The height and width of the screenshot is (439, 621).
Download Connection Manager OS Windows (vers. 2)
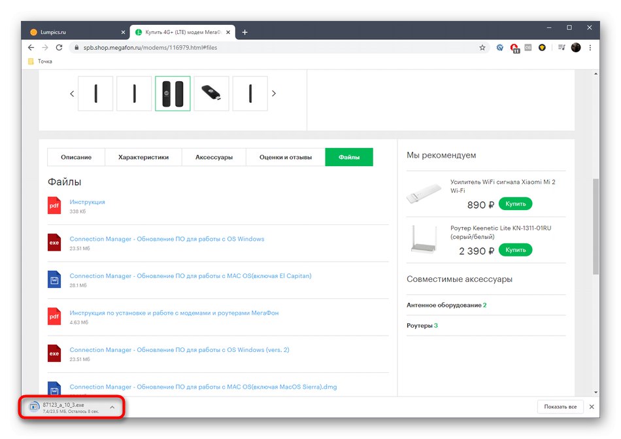point(179,350)
